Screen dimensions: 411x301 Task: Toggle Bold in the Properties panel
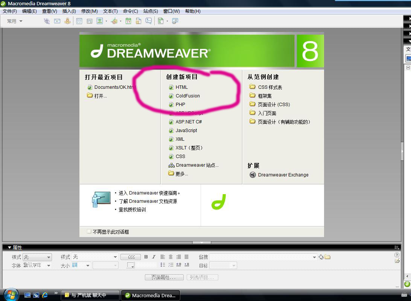pyautogui.click(x=146, y=257)
